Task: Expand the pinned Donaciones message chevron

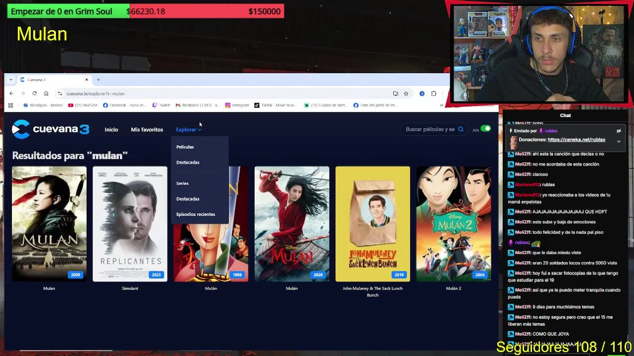Action: 619,141
